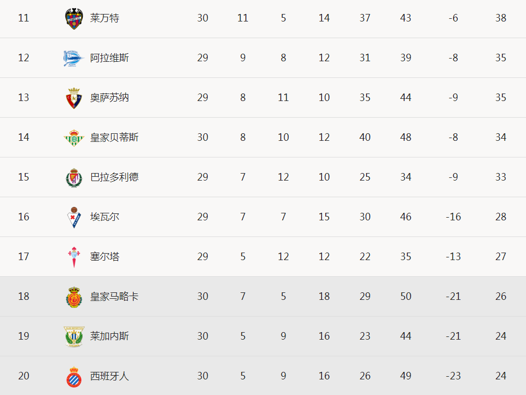Click the Alavés (阿拉维斯) club crest

[74, 58]
